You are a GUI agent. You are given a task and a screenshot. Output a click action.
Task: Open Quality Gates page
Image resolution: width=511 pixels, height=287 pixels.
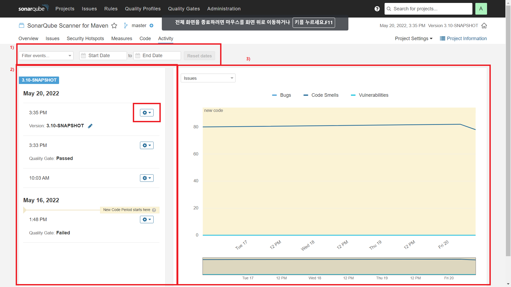(x=184, y=9)
